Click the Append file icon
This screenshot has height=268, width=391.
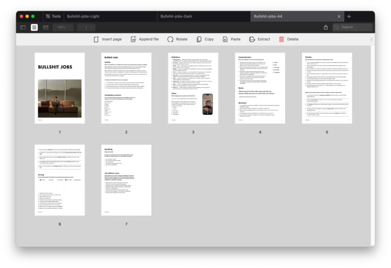click(133, 39)
